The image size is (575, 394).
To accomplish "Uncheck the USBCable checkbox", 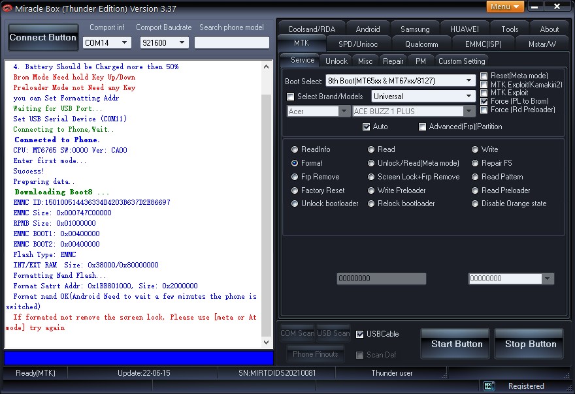I will click(360, 334).
